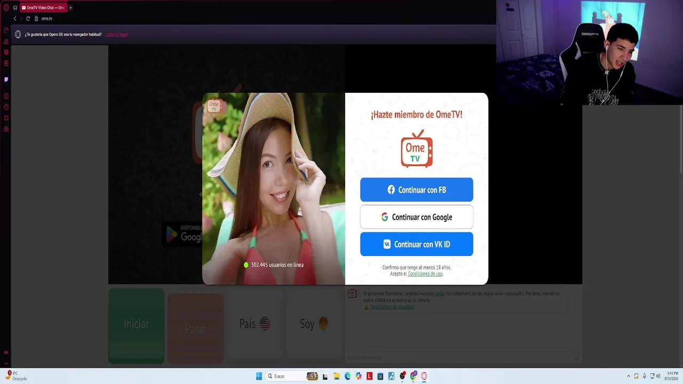
Task: Reload the ome.tv page
Action: (x=28, y=19)
